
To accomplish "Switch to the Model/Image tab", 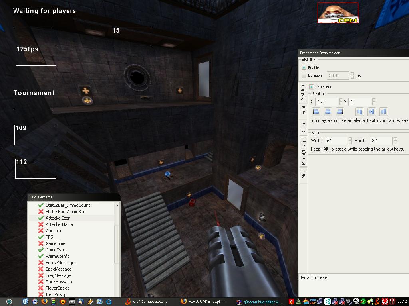I will [304, 152].
